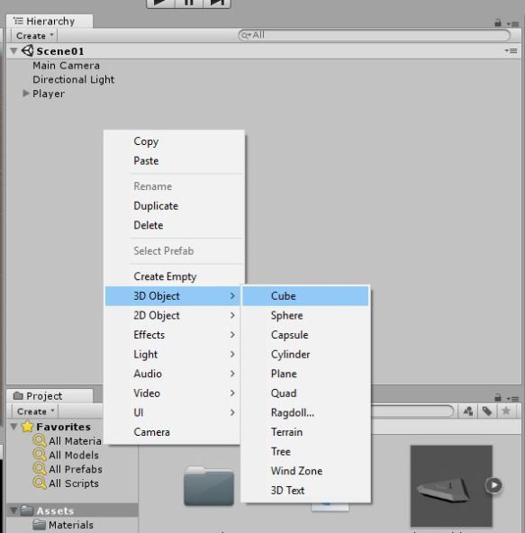The image size is (525, 533).
Task: Click the Favorites star icon
Action: point(27,426)
